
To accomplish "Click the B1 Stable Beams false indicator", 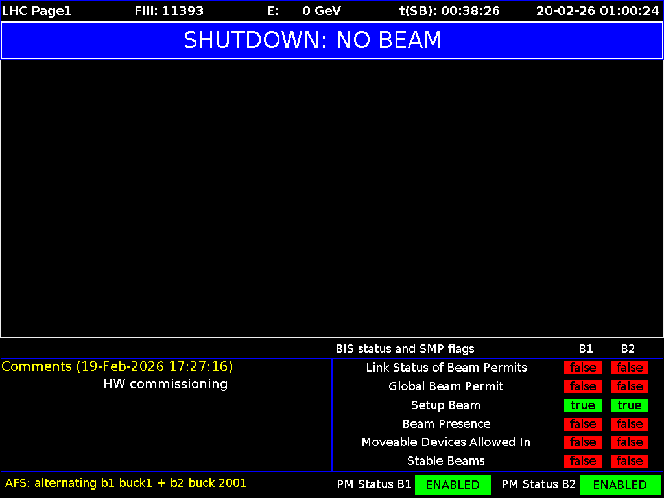I will tap(582, 461).
